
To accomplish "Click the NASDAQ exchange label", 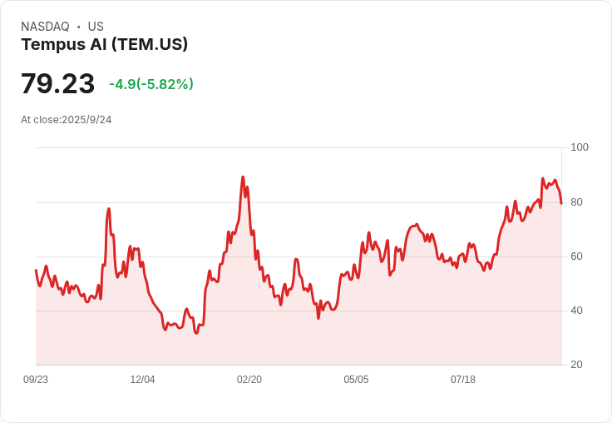I will click(45, 27).
